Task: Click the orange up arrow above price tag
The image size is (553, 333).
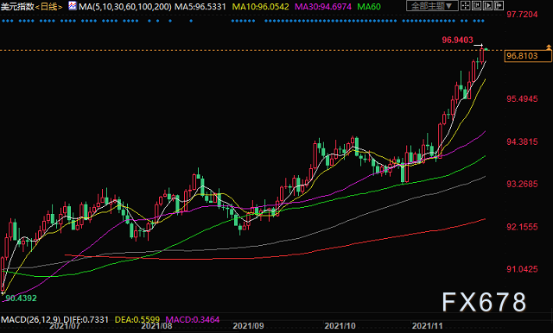Action: 549,47
